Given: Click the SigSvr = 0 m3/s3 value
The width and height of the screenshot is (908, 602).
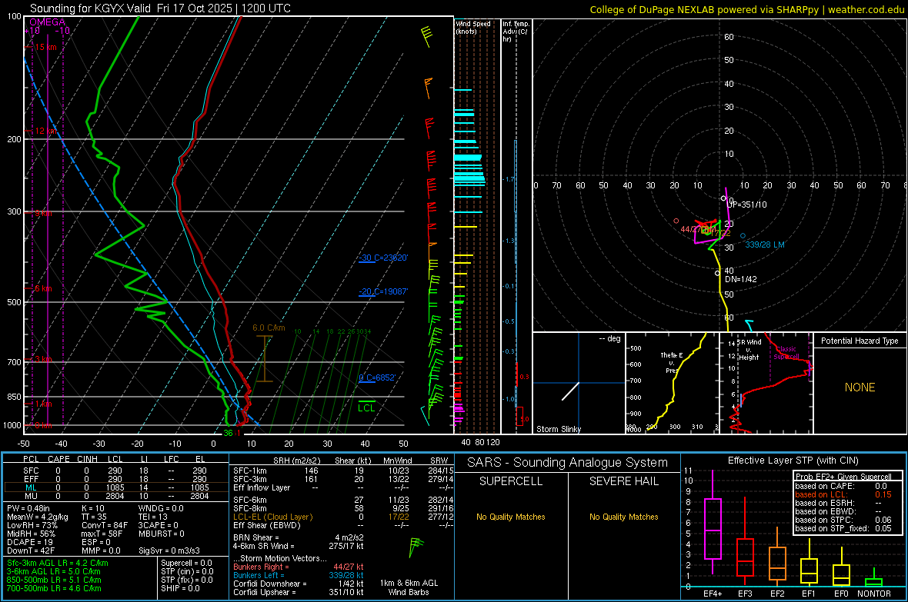Looking at the screenshot, I should coord(169,551).
